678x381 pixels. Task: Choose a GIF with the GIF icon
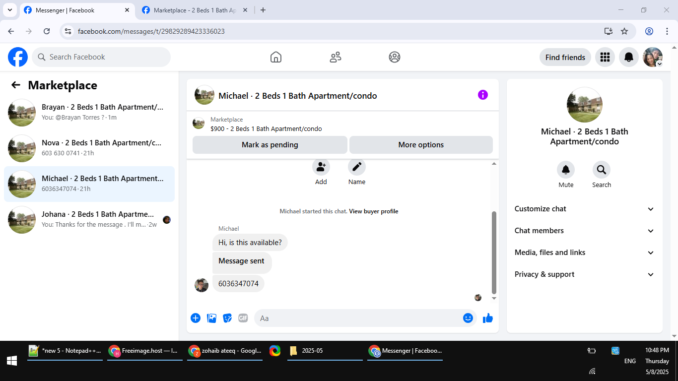[243, 318]
